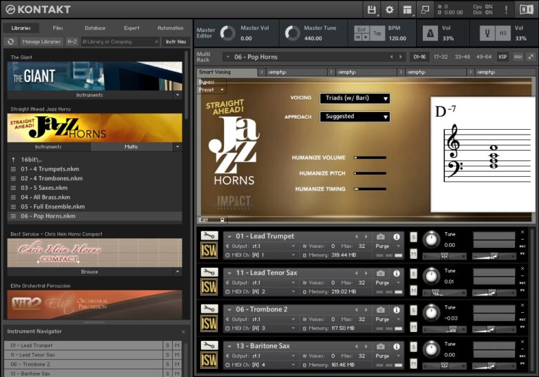
Task: Solo the Lead Trumpet instrument
Action: coord(413,237)
